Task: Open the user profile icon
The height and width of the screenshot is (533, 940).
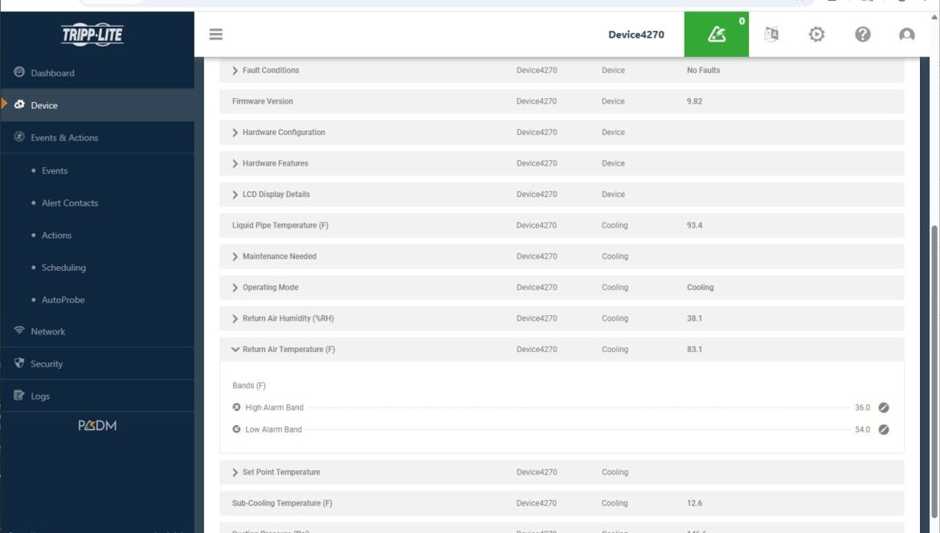Action: pyautogui.click(x=907, y=35)
